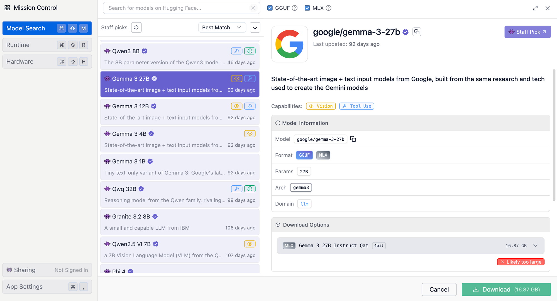
Task: Click the llm domain tag
Action: [304, 204]
